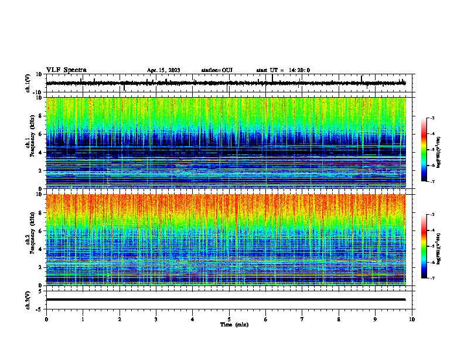Image resolution: width=464 pixels, height=358 pixels.
Task: Click the "ch.3(V)" axis label
Action: coord(28,301)
